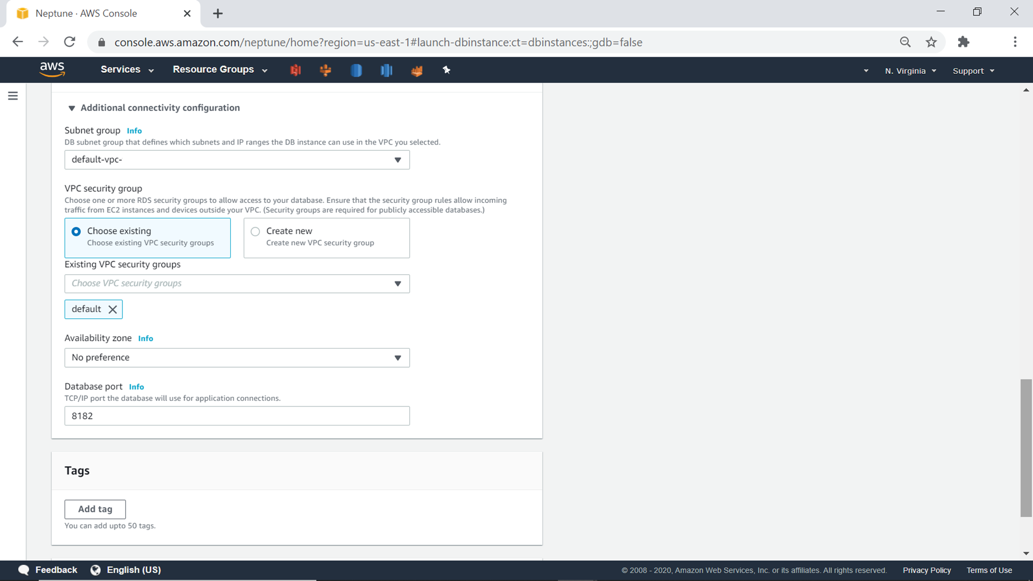This screenshot has height=581, width=1033.
Task: Click the Database port input field
Action: pyautogui.click(x=237, y=416)
